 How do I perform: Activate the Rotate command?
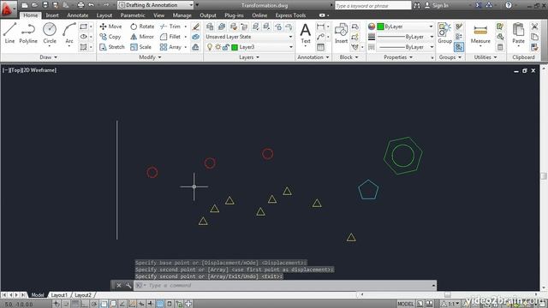click(x=142, y=27)
